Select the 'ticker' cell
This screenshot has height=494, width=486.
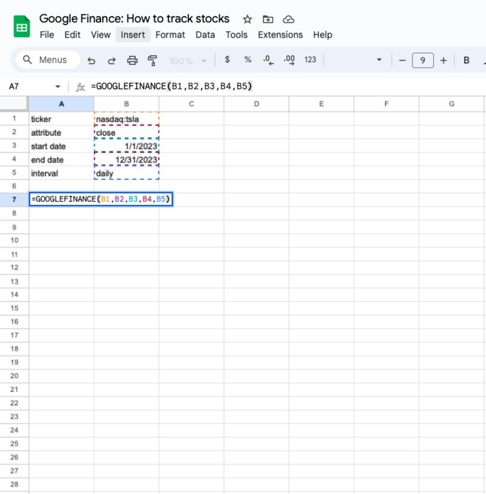(61, 119)
